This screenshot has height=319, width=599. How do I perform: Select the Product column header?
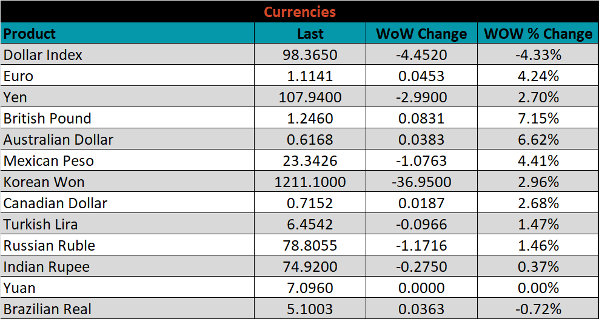(30, 33)
